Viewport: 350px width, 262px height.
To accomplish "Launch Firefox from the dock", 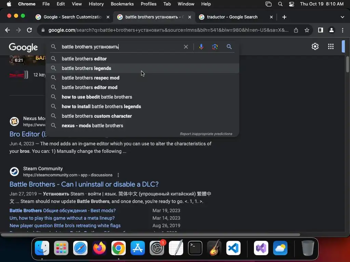I will (99, 248).
